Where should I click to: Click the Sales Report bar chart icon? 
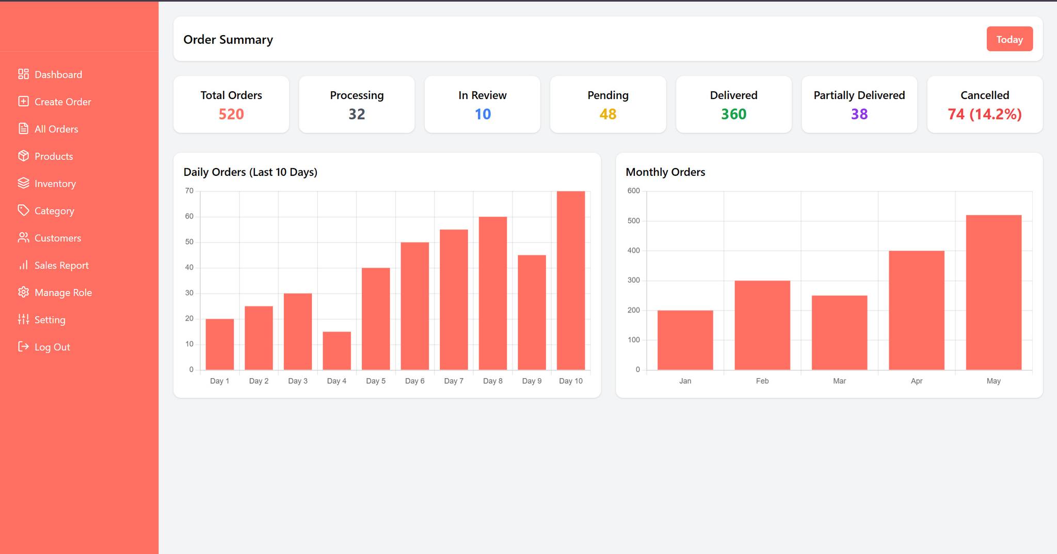coord(23,265)
